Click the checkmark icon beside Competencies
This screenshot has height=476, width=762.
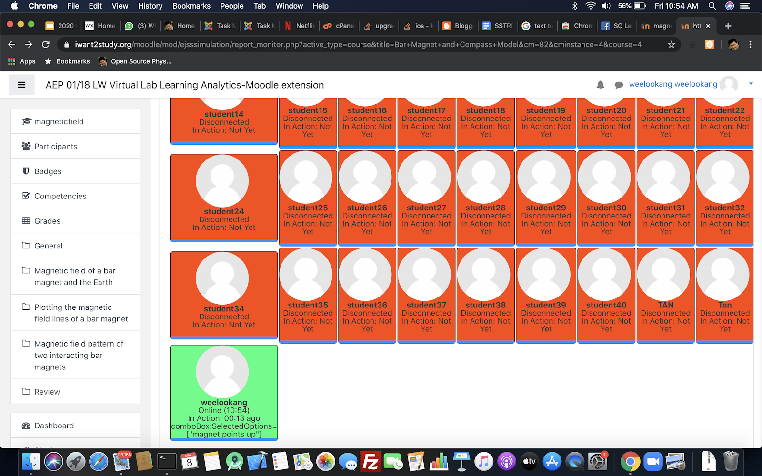[x=26, y=196]
